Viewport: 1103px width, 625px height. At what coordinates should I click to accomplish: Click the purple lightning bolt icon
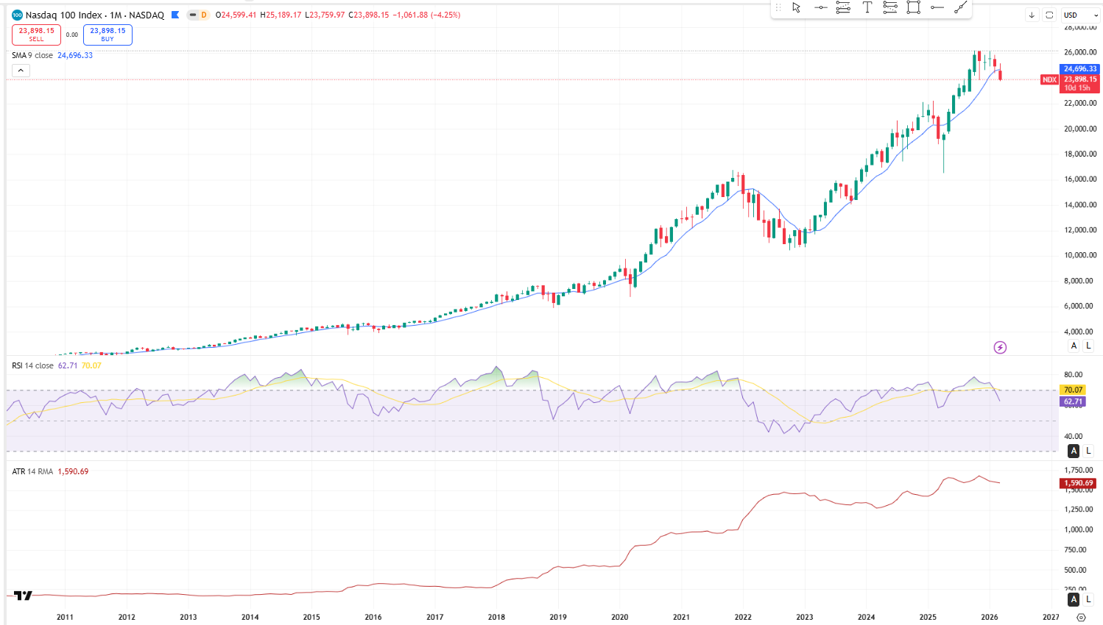click(x=1000, y=347)
